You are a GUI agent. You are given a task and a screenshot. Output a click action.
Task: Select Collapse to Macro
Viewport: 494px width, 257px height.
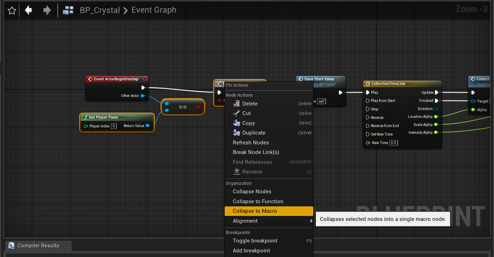click(x=269, y=211)
